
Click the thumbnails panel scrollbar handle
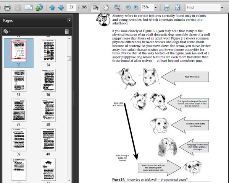point(69,59)
